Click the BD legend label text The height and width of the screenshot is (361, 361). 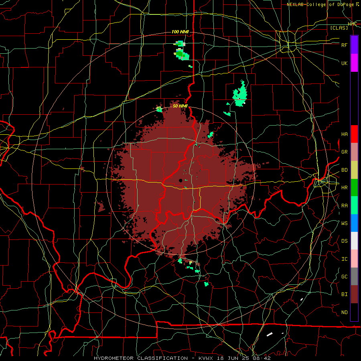344,170
